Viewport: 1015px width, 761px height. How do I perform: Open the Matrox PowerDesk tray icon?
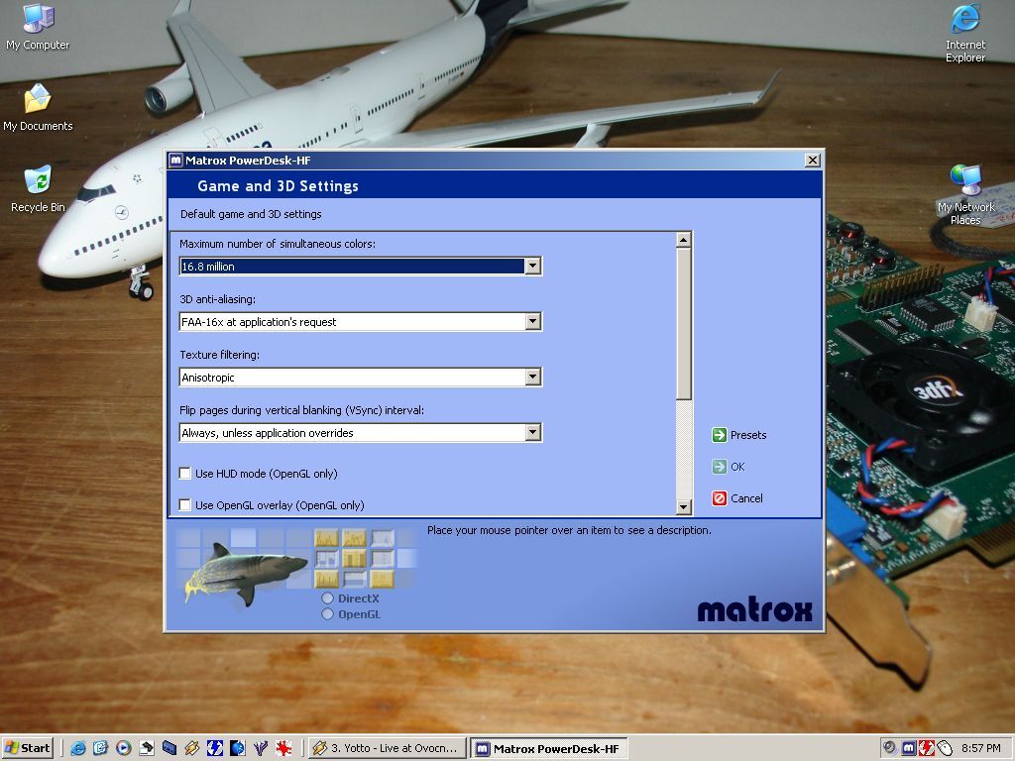pos(909,748)
